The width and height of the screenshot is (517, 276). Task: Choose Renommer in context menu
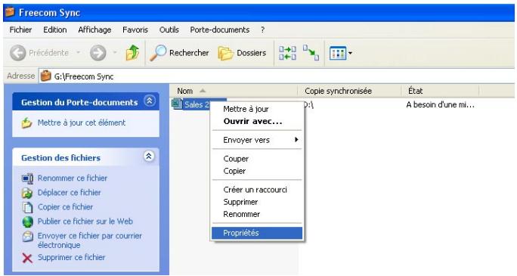[257, 214]
